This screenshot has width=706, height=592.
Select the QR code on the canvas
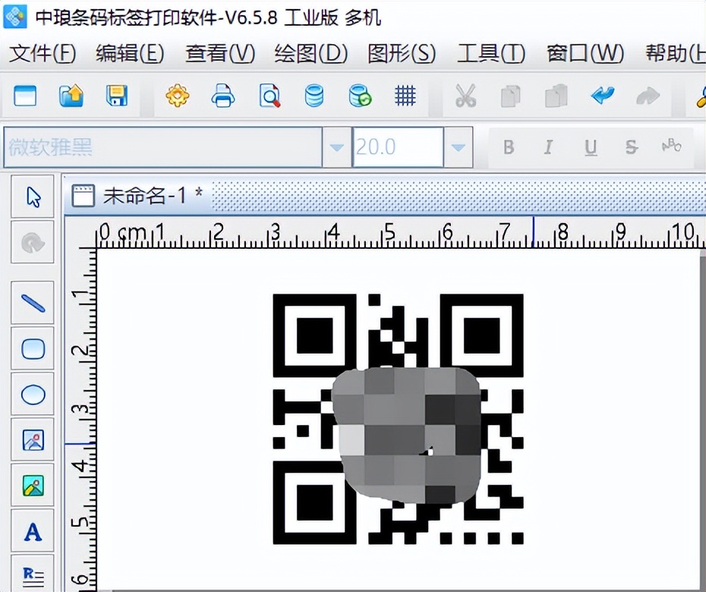[398, 419]
